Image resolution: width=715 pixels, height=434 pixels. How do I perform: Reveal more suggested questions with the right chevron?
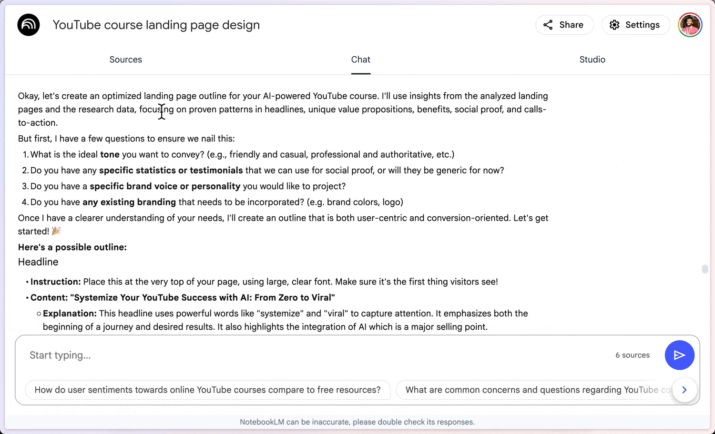tap(684, 390)
